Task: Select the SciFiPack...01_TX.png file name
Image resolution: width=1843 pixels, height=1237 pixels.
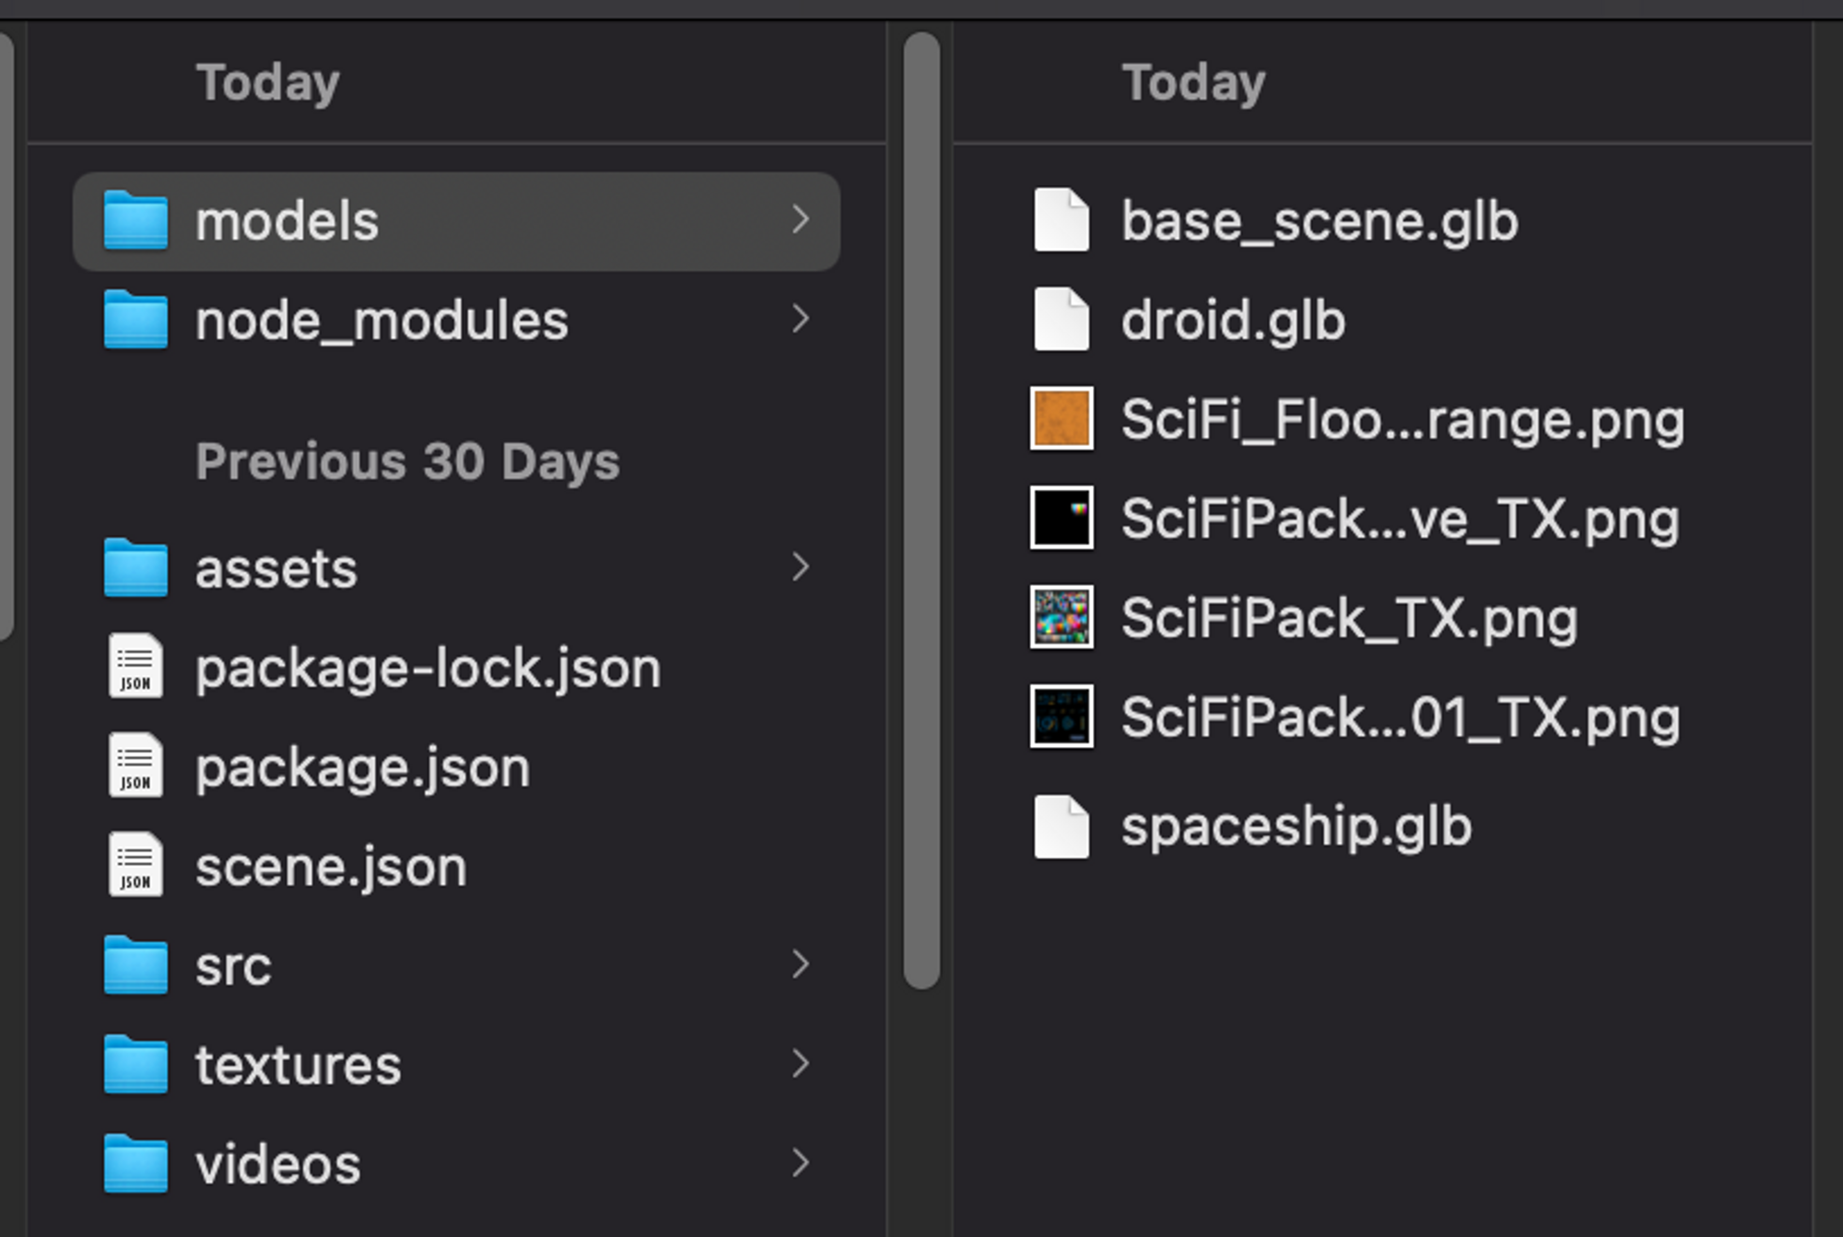Action: [x=1400, y=718]
